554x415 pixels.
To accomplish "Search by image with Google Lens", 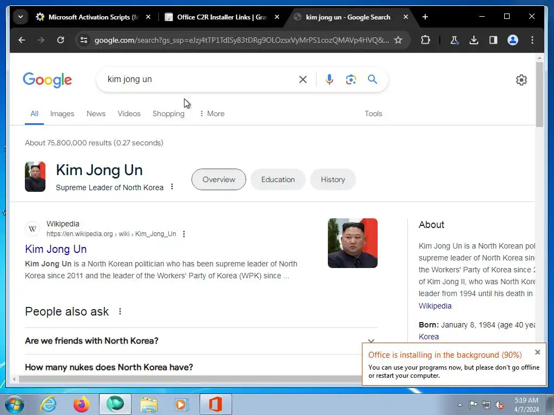I will tap(351, 79).
